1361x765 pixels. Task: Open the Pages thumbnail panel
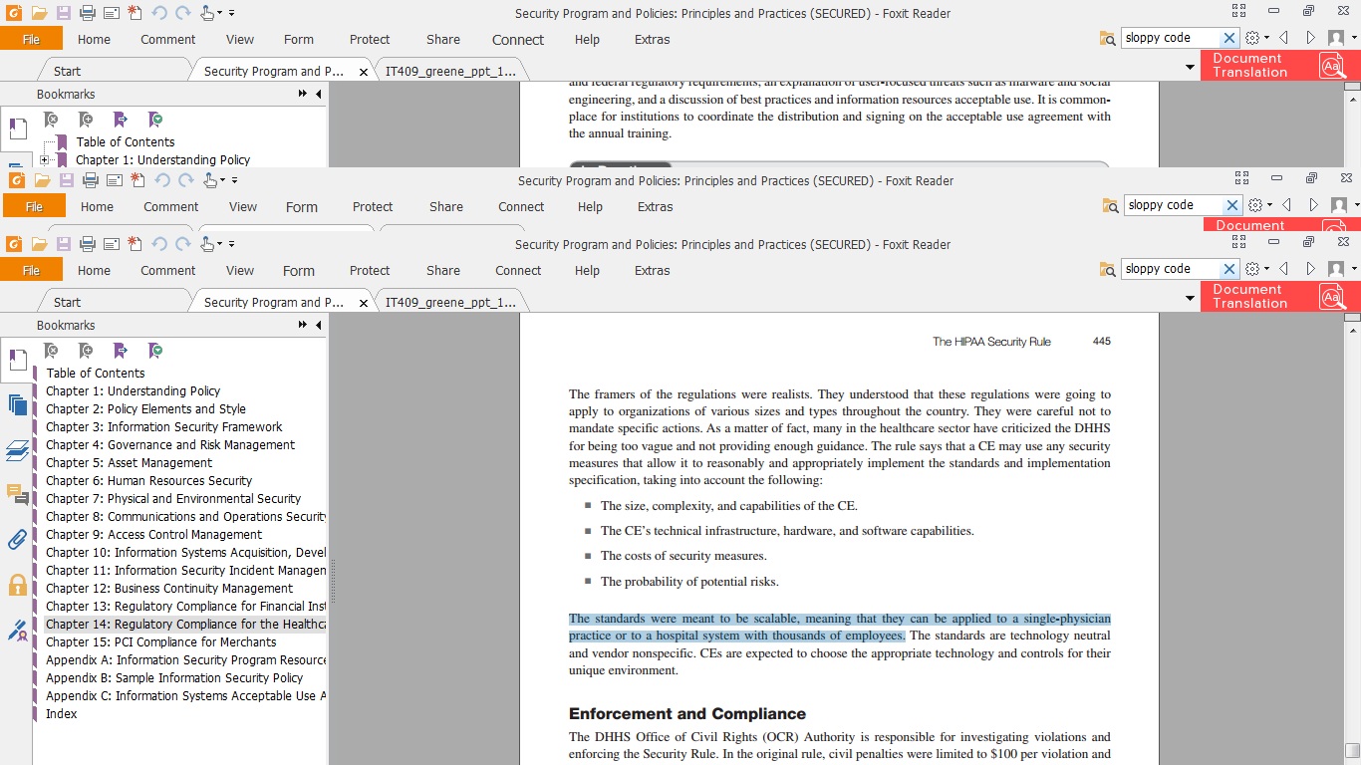17,404
